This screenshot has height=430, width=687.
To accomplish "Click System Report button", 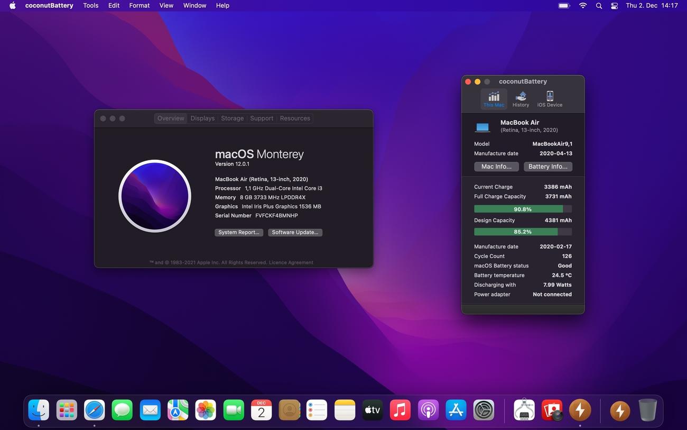I will pyautogui.click(x=239, y=232).
